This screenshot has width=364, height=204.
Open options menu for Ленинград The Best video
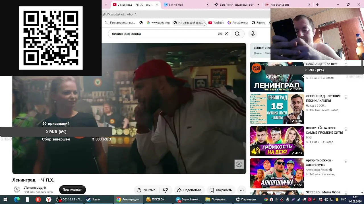(346, 64)
